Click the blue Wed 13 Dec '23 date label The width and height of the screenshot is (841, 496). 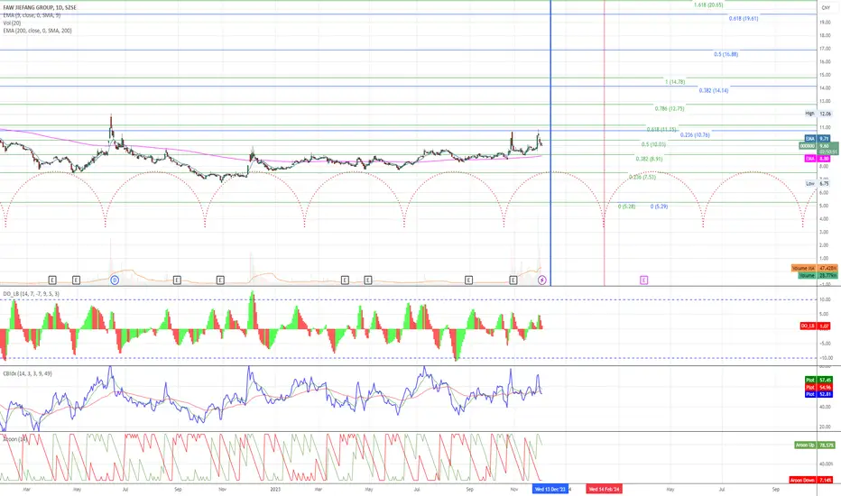(550, 489)
